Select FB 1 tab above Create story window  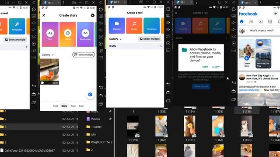coord(51,3)
